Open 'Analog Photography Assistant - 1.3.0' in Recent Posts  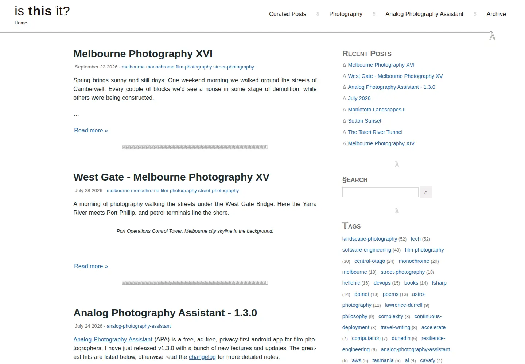pos(392,87)
